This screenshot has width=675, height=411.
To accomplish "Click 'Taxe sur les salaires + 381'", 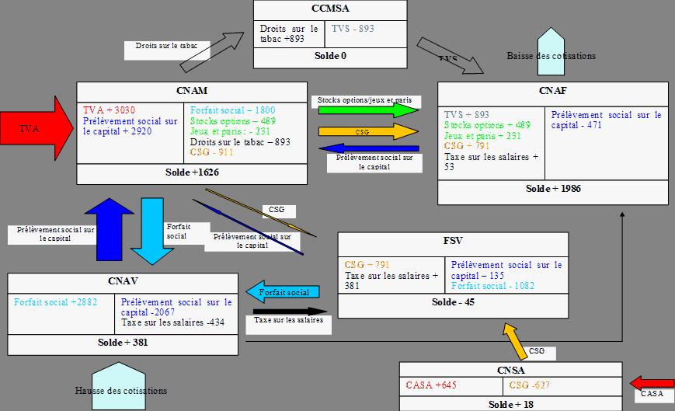I will pyautogui.click(x=391, y=280).
